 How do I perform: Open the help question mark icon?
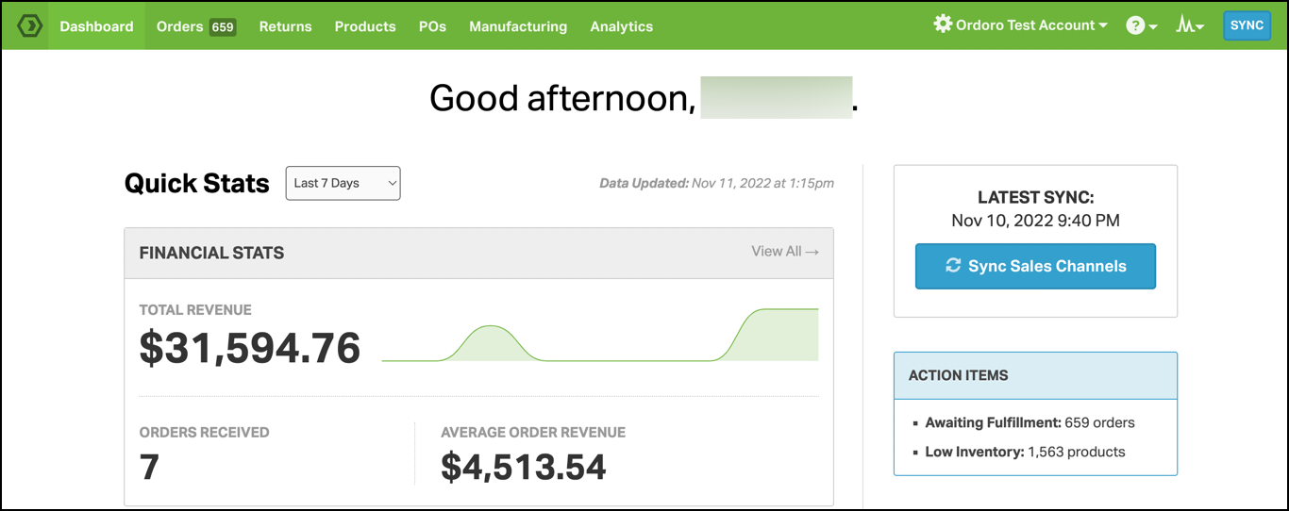[1135, 26]
